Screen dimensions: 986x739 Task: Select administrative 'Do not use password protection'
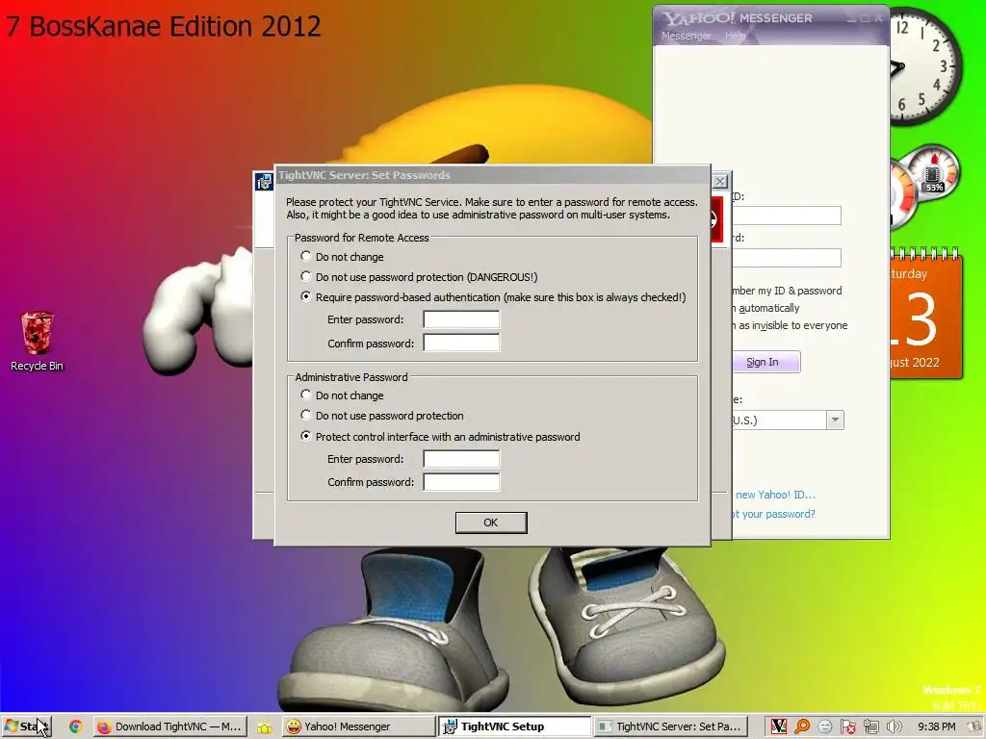click(306, 415)
